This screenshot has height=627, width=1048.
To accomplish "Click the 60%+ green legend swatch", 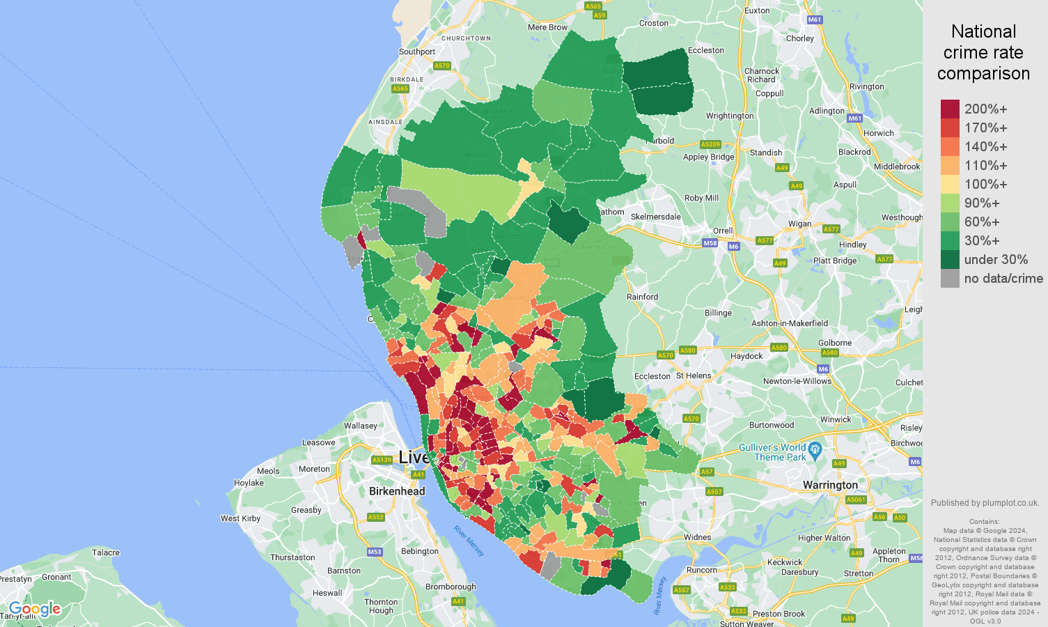I will [950, 222].
